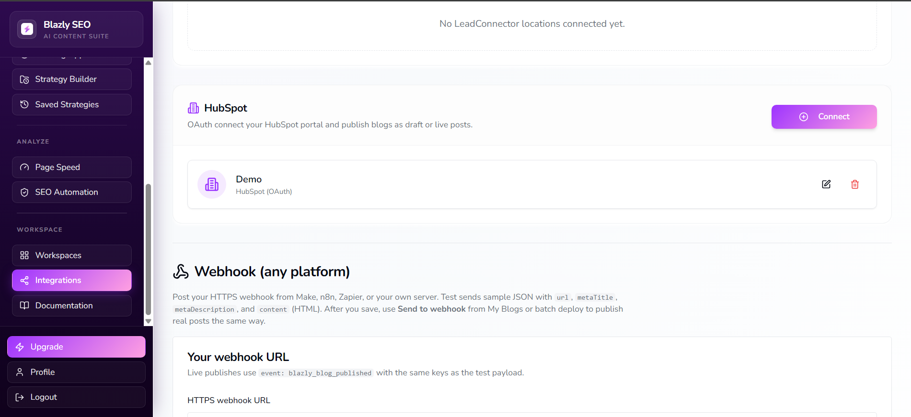Click the Webhook section icon
The image size is (911, 417).
tap(181, 271)
